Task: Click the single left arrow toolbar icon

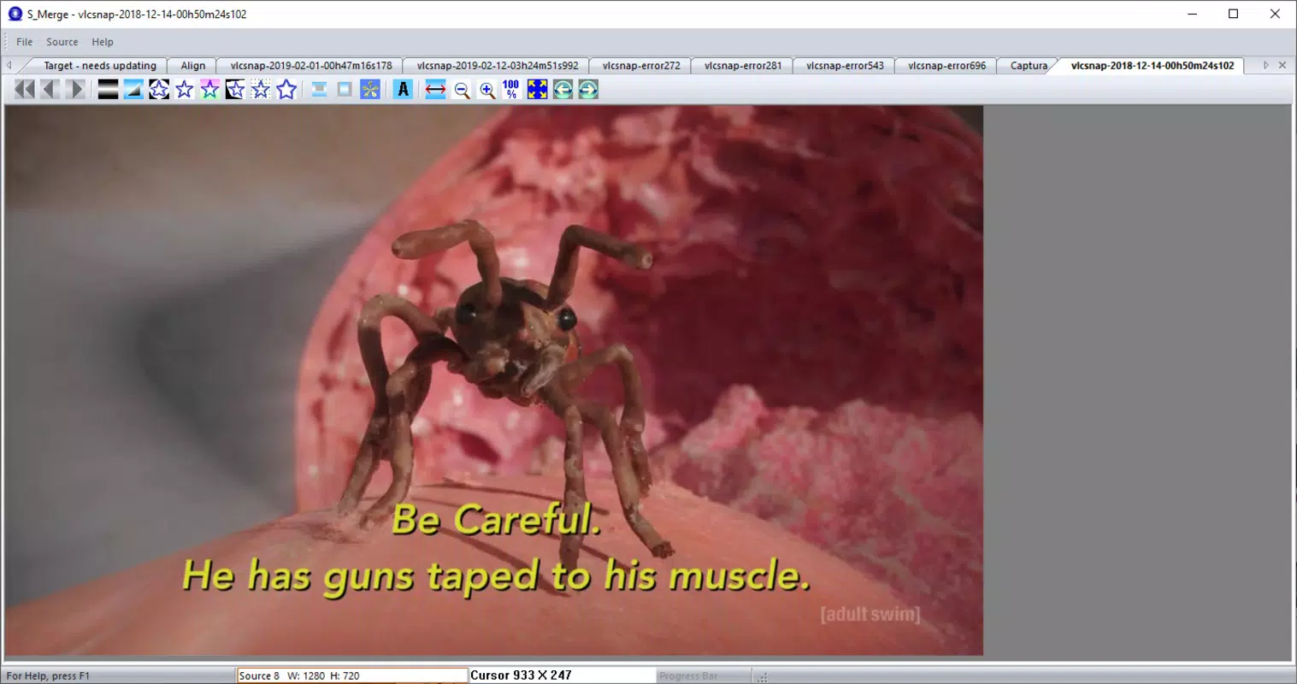Action: tap(50, 89)
